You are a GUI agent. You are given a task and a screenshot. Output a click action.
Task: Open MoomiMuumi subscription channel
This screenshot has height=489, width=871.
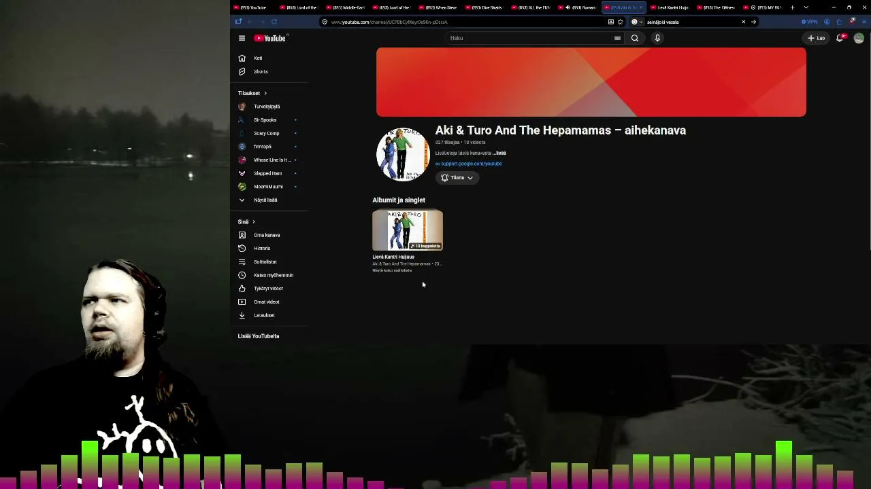coord(269,187)
